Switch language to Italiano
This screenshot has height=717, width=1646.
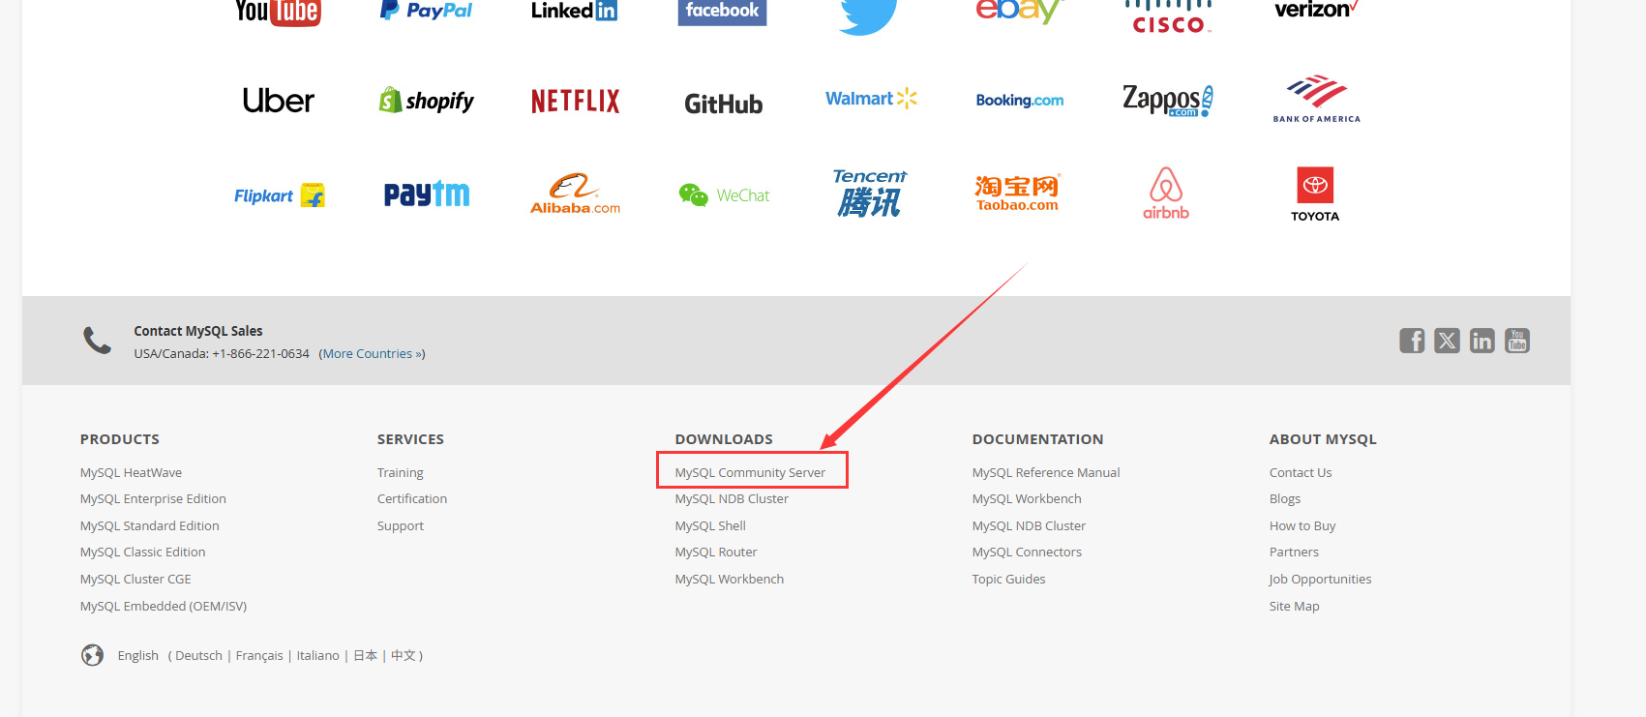click(317, 656)
